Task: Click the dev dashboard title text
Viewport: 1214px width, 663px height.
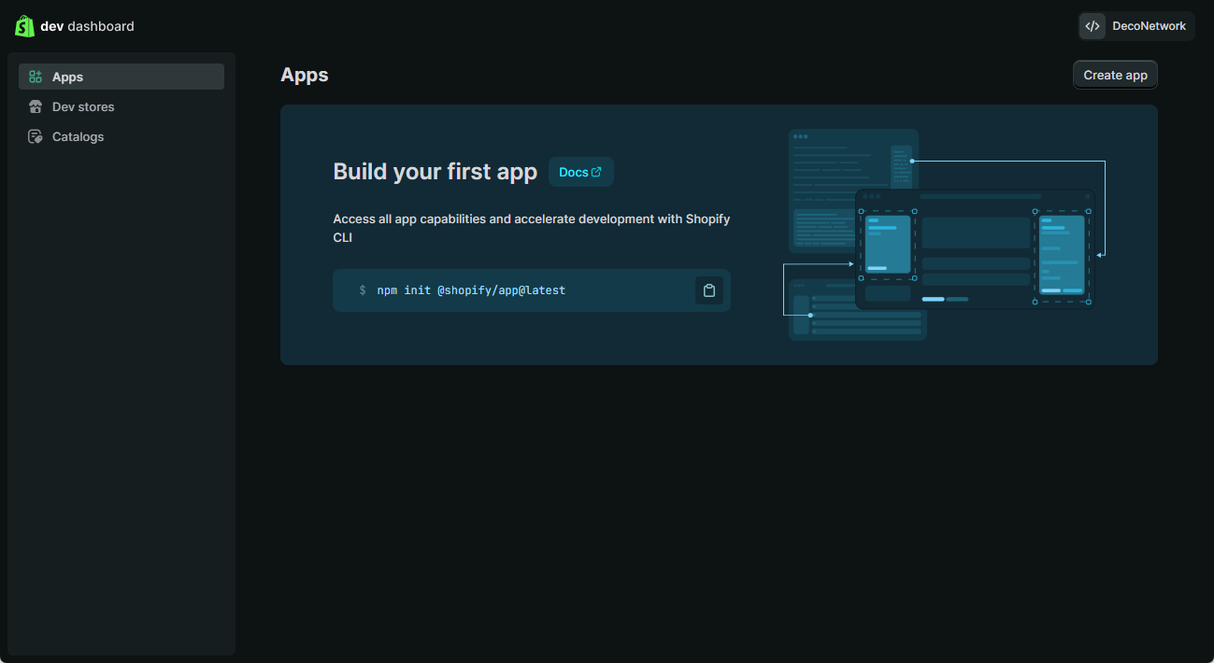Action: tap(88, 26)
